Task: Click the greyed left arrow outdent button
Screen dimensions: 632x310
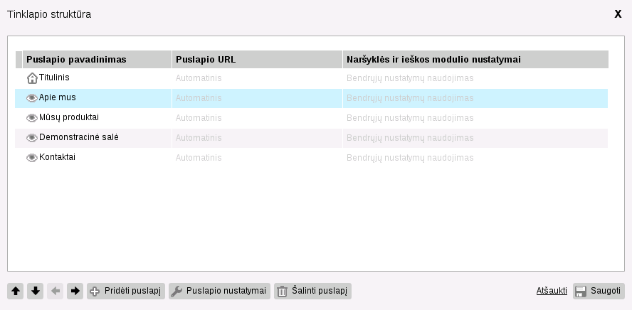Action: tap(56, 291)
